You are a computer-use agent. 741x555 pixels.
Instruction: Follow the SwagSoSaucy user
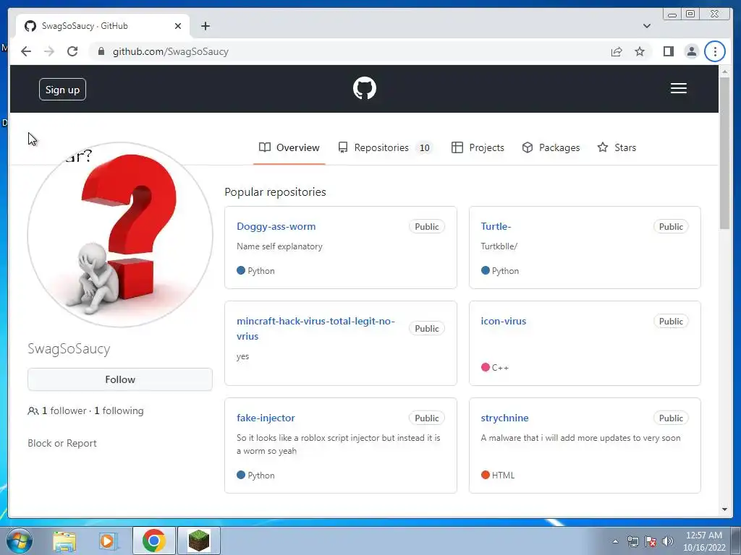(120, 379)
